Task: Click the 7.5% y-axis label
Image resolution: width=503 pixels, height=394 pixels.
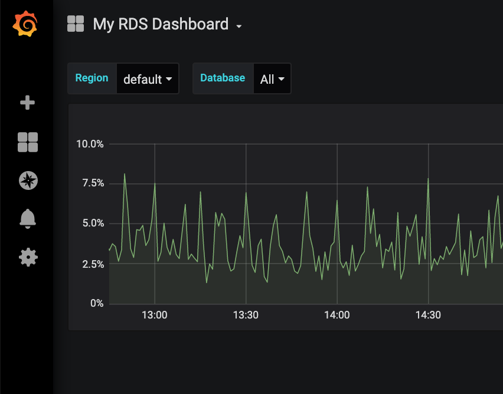Action: click(93, 183)
